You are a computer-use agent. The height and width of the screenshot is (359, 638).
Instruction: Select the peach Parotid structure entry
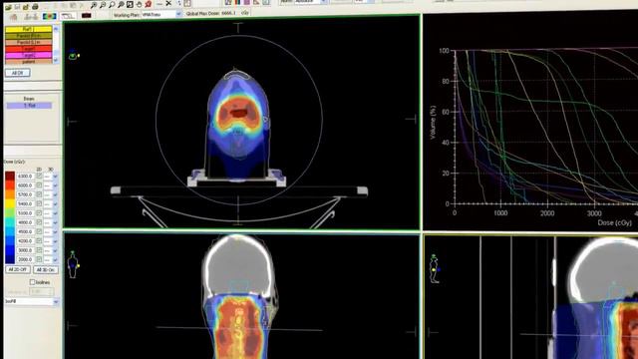pyautogui.click(x=29, y=42)
